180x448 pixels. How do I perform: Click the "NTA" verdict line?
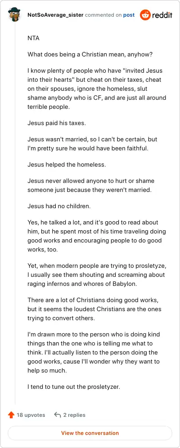coord(33,38)
